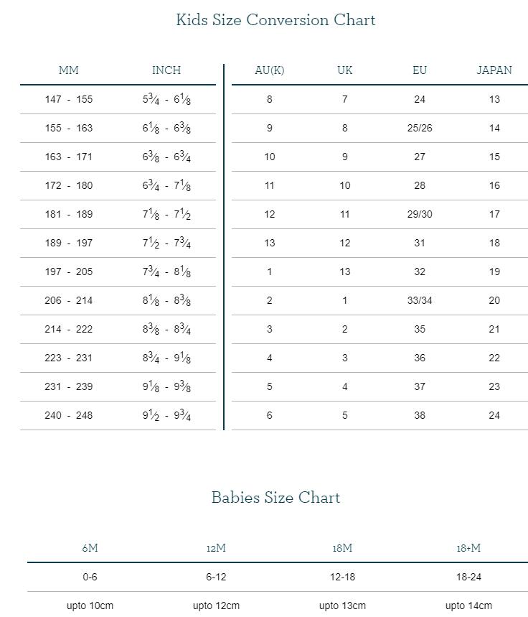This screenshot has height=617, width=528.
Task: Click the 18-24 months cell
Action: pyautogui.click(x=468, y=577)
